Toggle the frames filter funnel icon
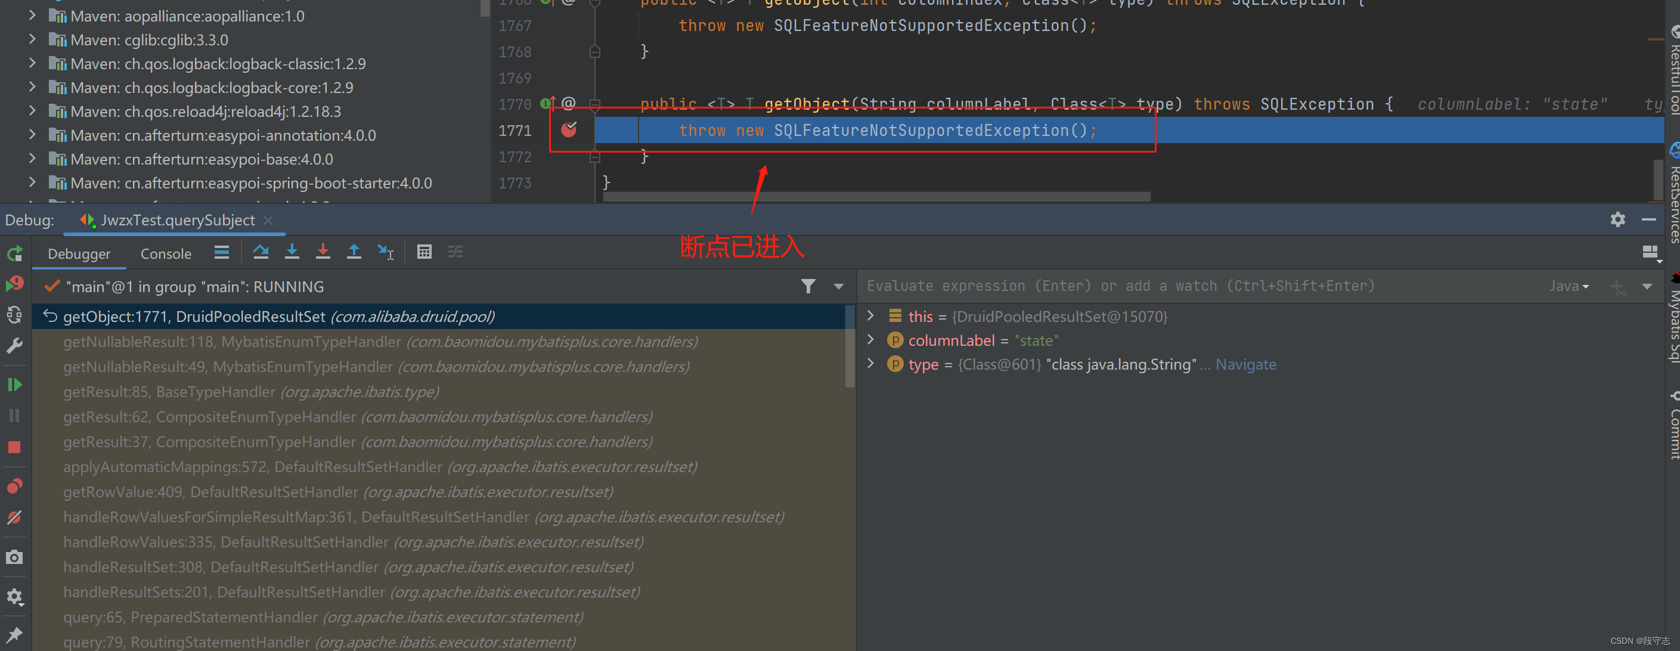The width and height of the screenshot is (1680, 651). 808,286
